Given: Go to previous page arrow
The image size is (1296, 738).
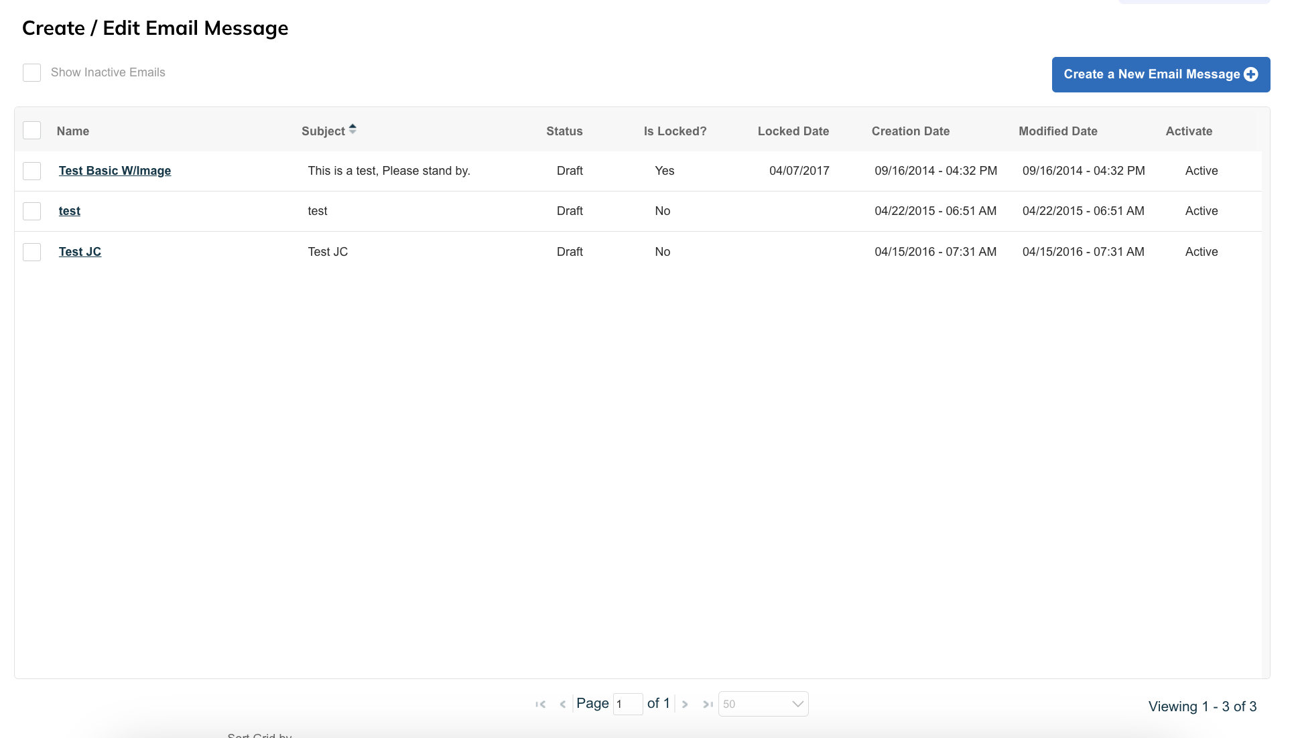Looking at the screenshot, I should 563,704.
